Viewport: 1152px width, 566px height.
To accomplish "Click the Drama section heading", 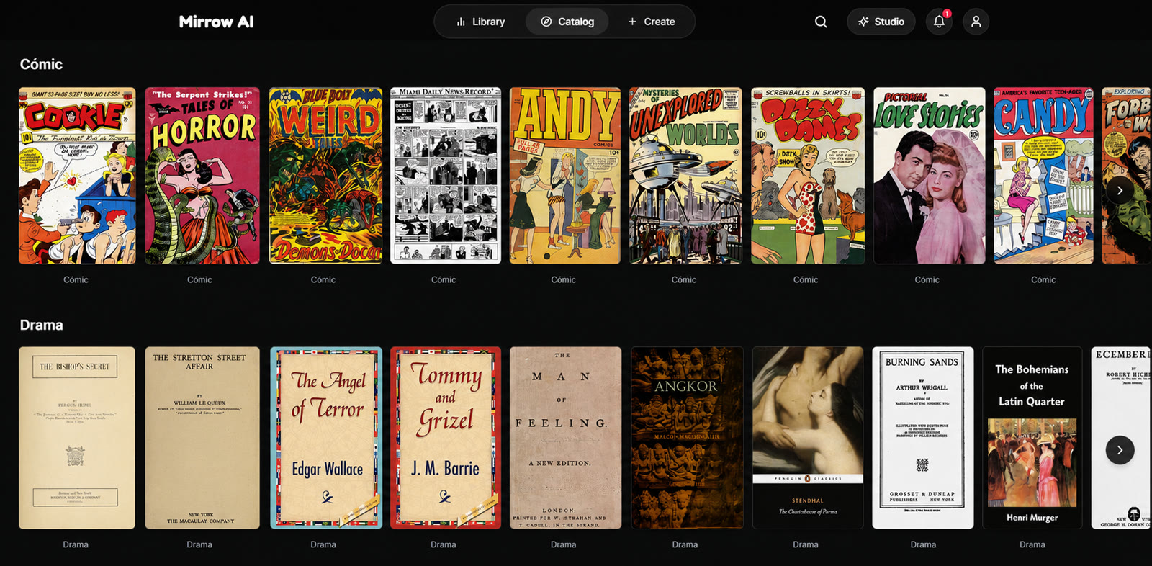I will click(x=41, y=325).
